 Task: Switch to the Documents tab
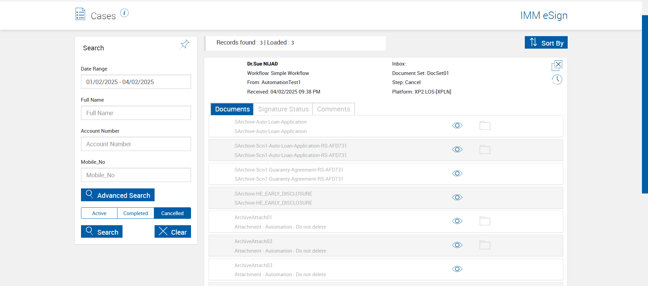(x=232, y=109)
